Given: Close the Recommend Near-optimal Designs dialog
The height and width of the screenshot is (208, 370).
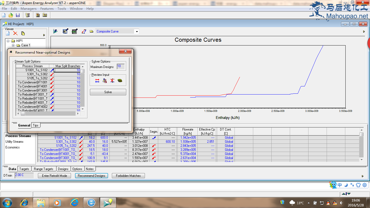Looking at the screenshot, I should [x=126, y=52].
